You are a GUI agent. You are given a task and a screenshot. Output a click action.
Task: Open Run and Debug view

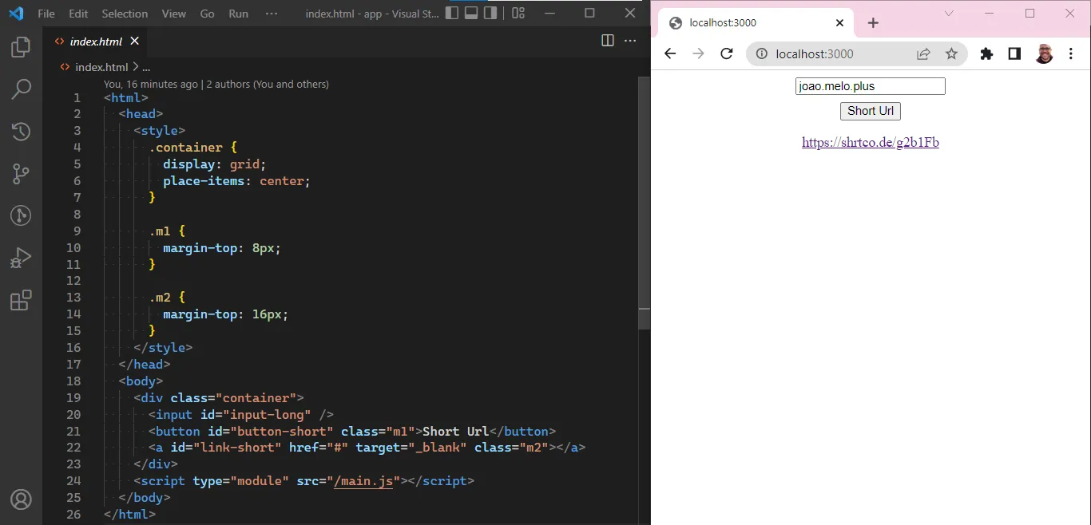click(21, 258)
